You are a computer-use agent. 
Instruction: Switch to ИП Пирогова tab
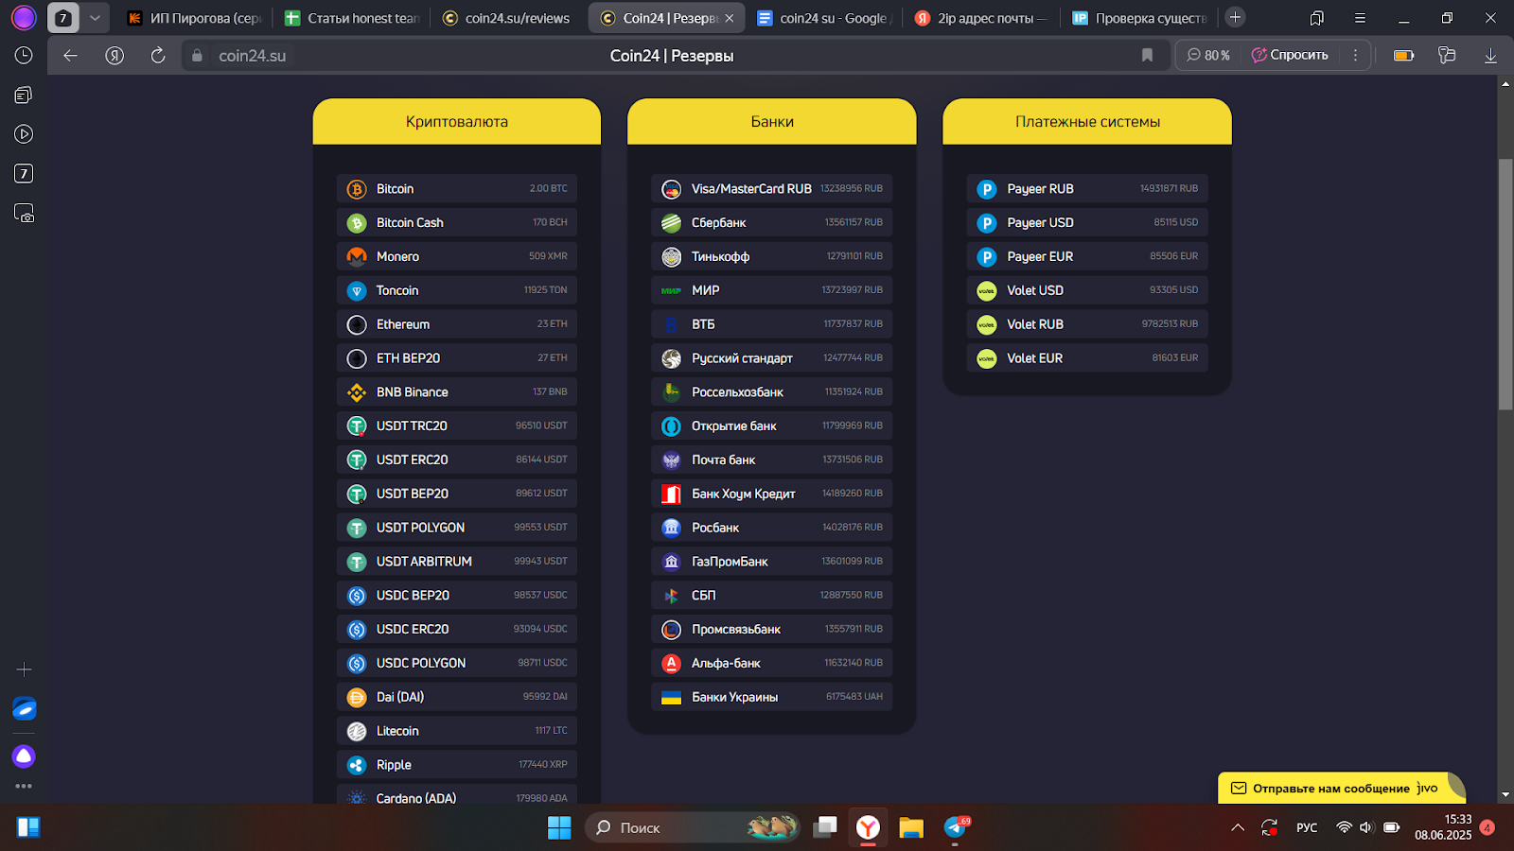click(194, 18)
